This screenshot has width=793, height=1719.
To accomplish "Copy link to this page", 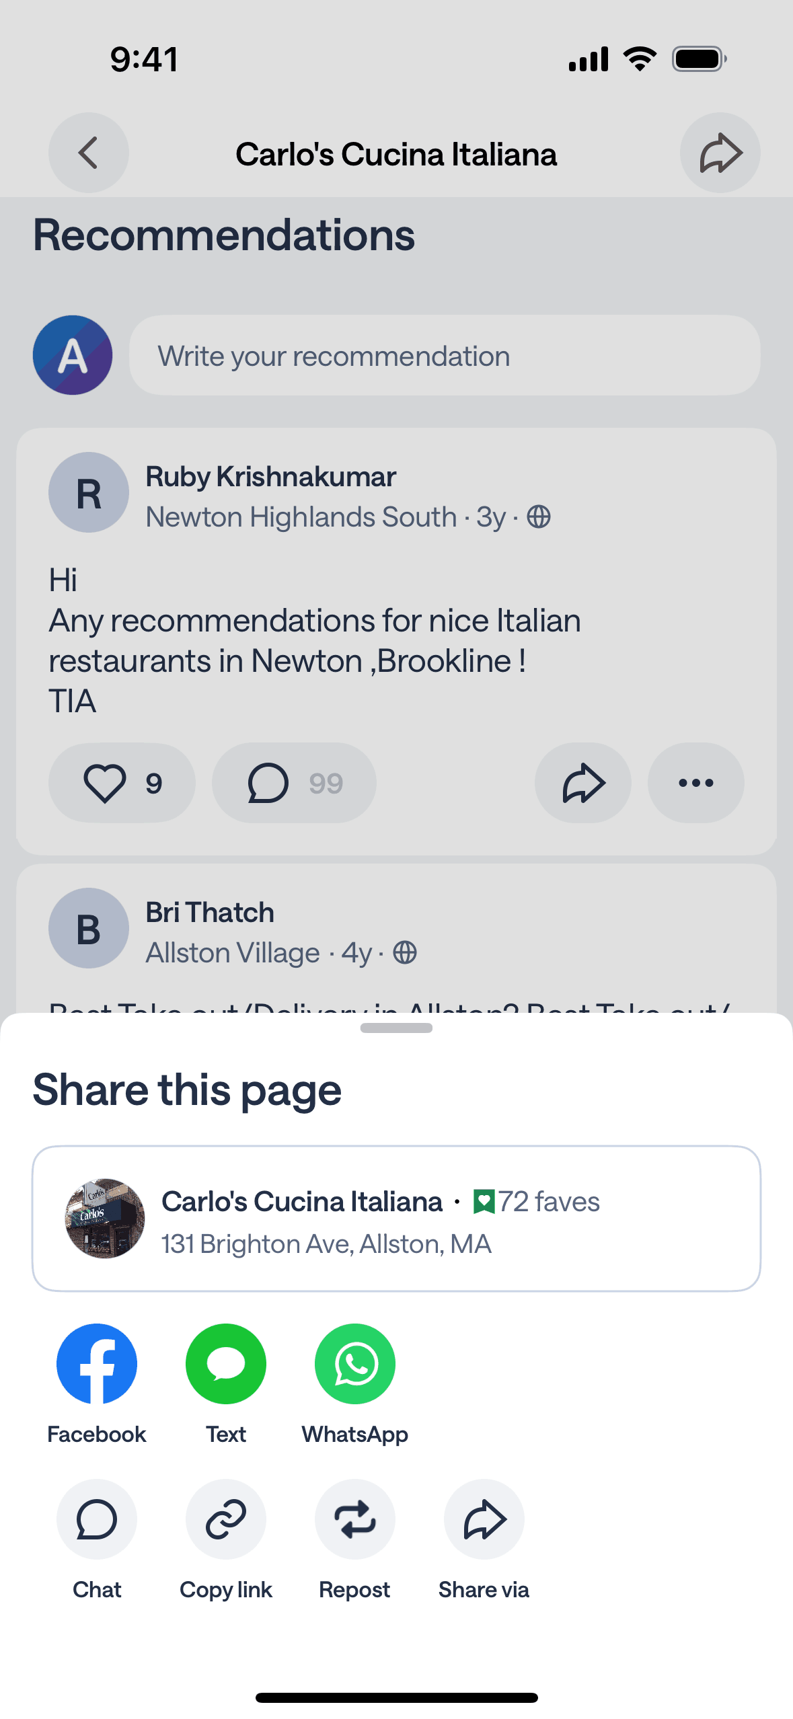I will (x=226, y=1519).
